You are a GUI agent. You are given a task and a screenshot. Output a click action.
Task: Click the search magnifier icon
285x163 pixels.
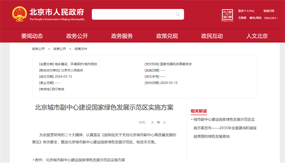click(x=178, y=15)
